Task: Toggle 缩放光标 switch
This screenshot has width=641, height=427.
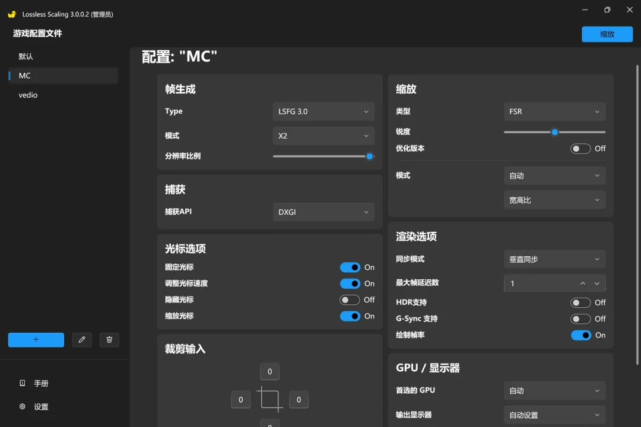Action: [350, 316]
